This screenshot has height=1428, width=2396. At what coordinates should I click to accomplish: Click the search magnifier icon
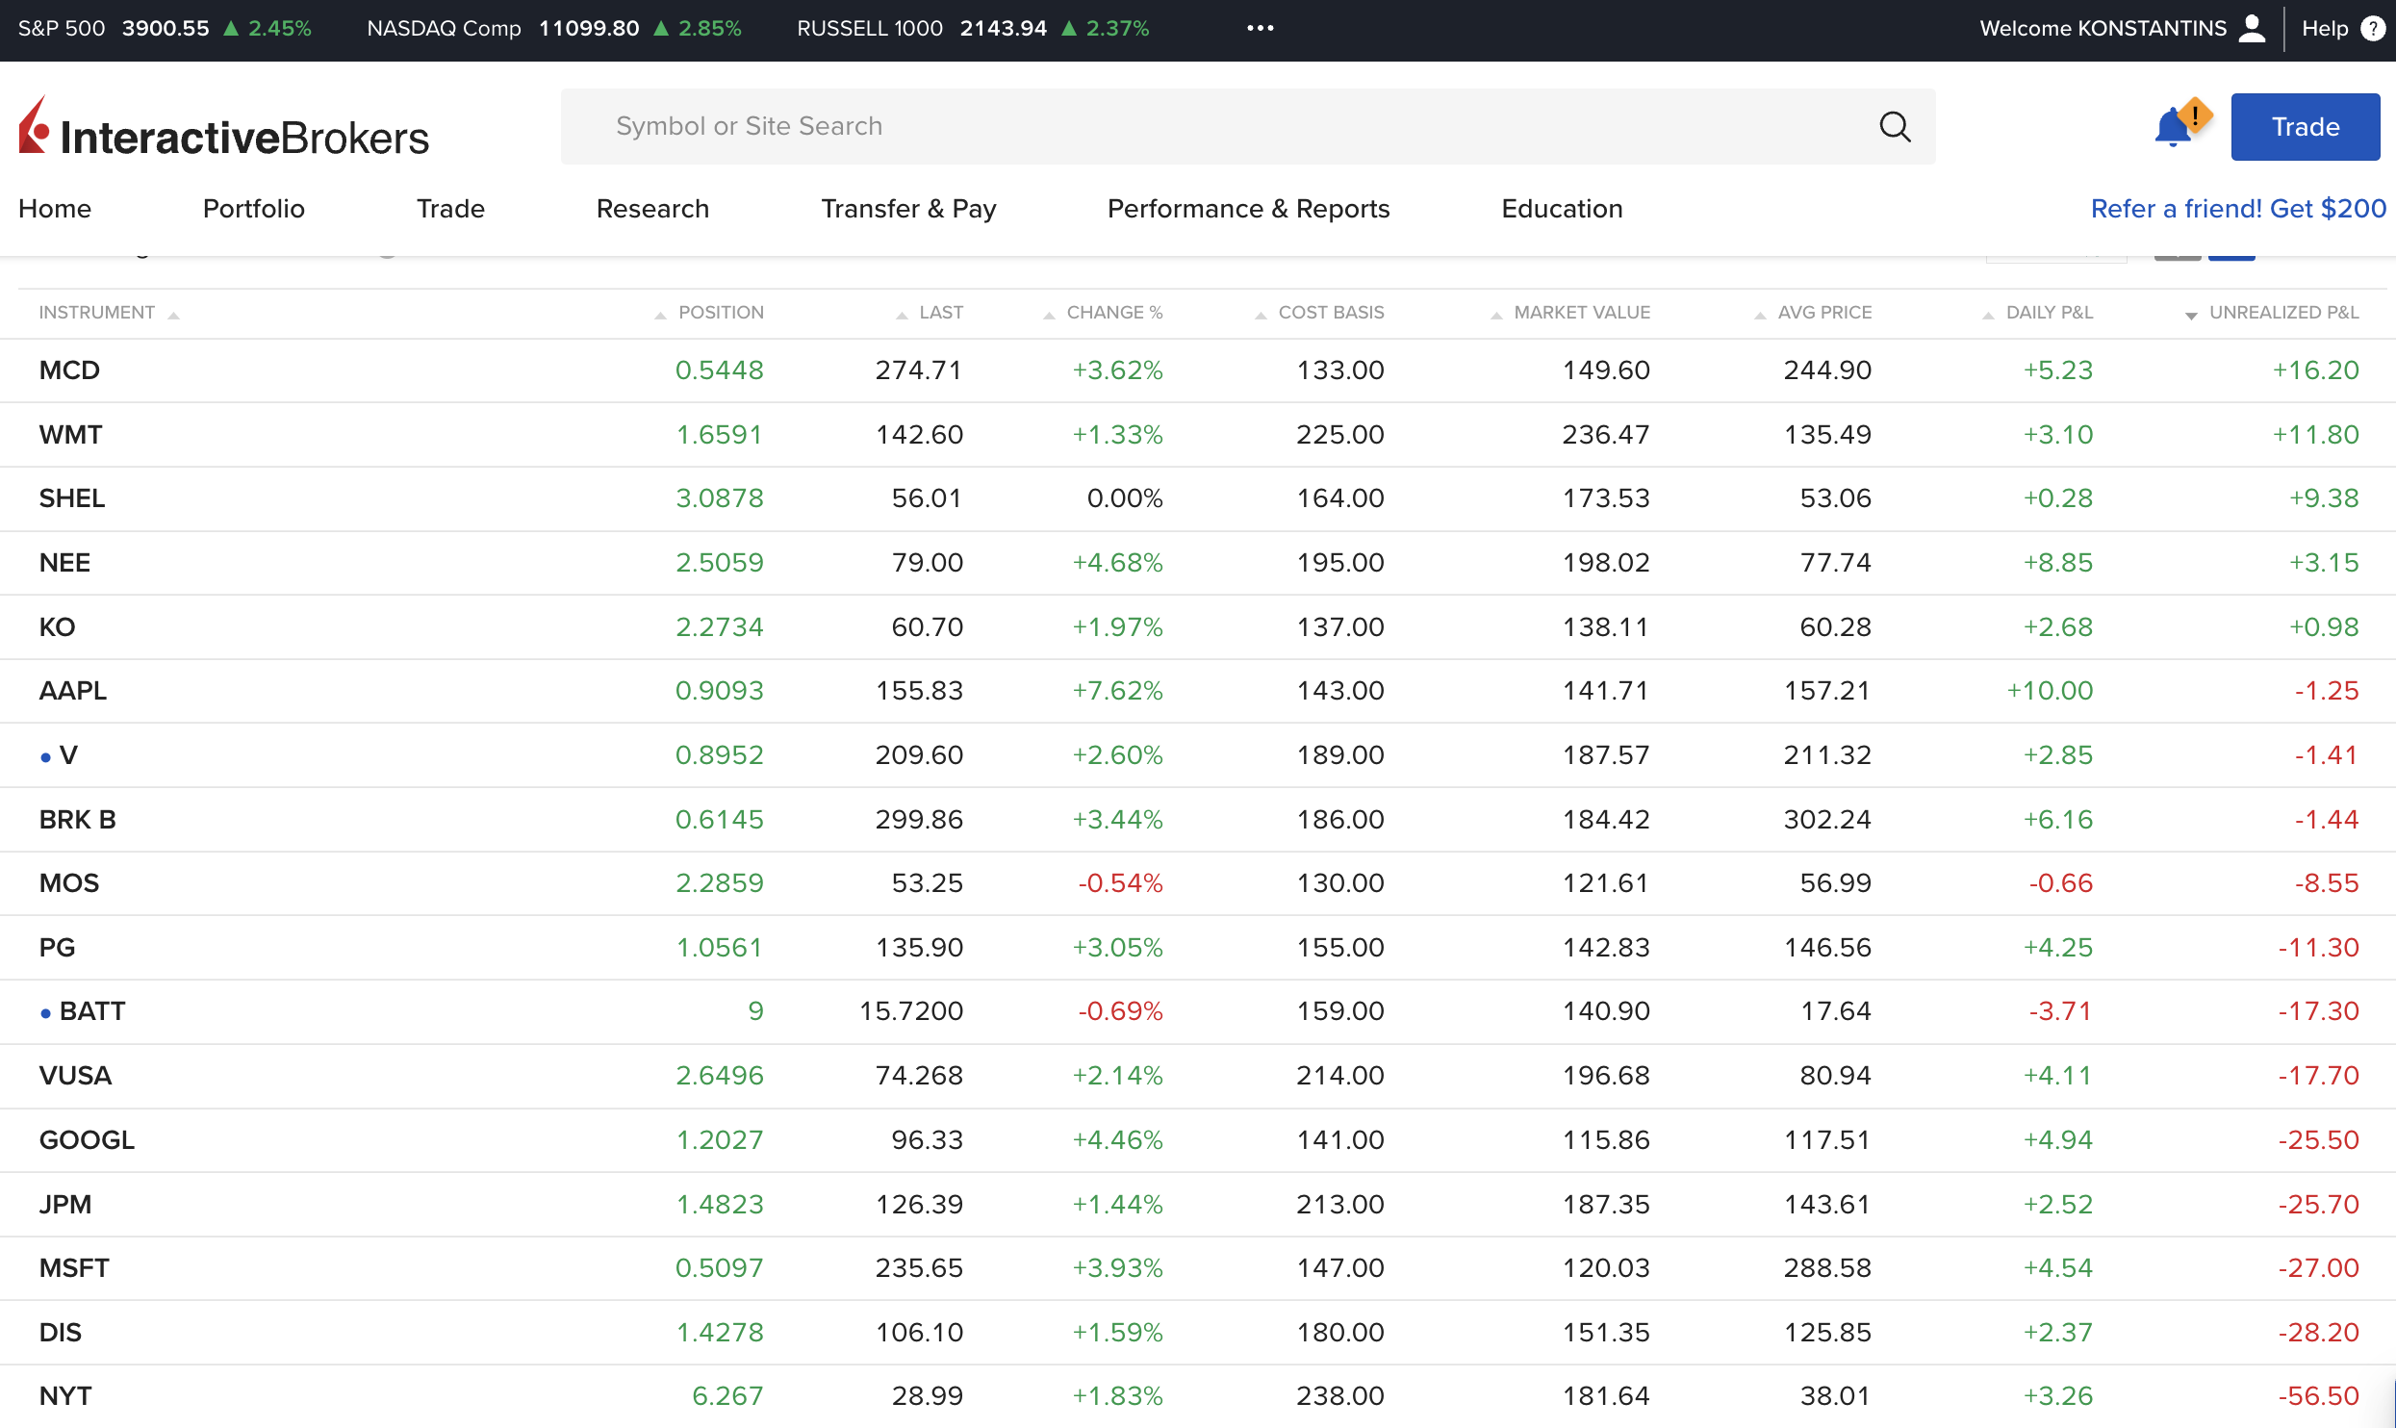tap(1895, 126)
